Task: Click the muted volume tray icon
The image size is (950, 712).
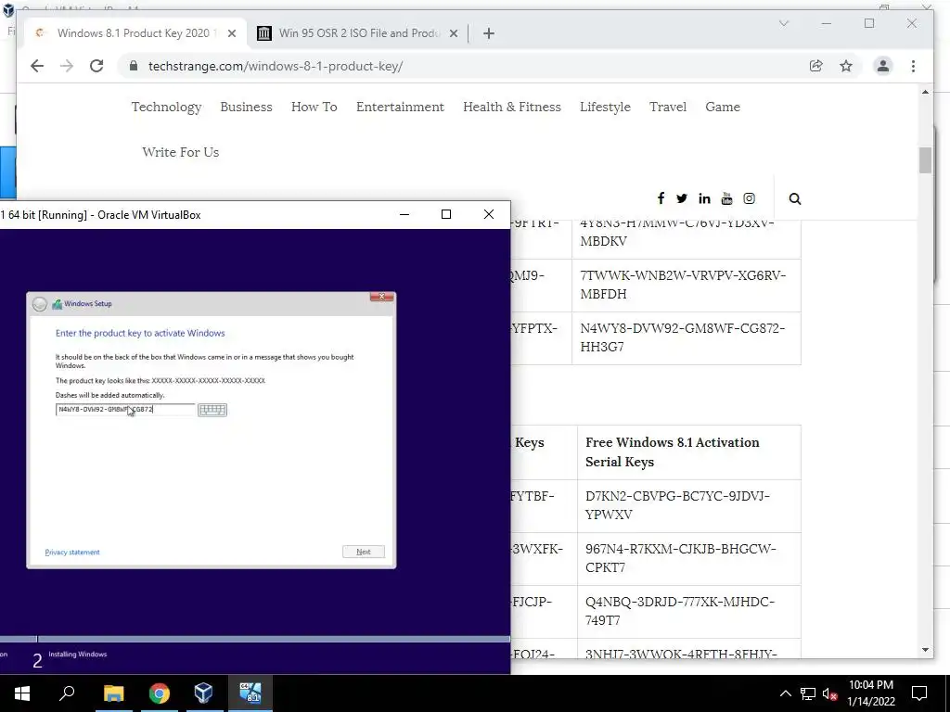Action: [829, 693]
